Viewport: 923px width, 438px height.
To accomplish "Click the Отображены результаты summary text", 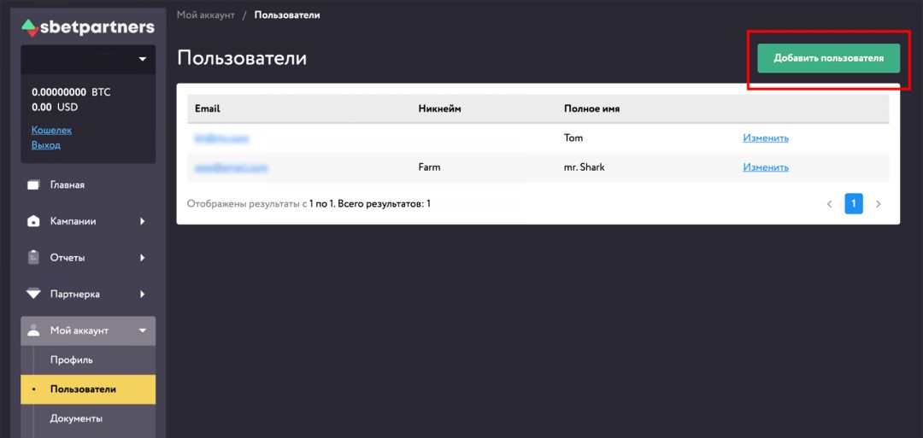I will 309,204.
